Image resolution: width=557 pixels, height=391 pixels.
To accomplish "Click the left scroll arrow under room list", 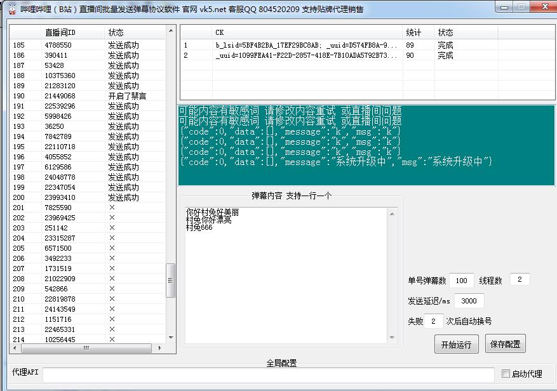I will (x=13, y=348).
